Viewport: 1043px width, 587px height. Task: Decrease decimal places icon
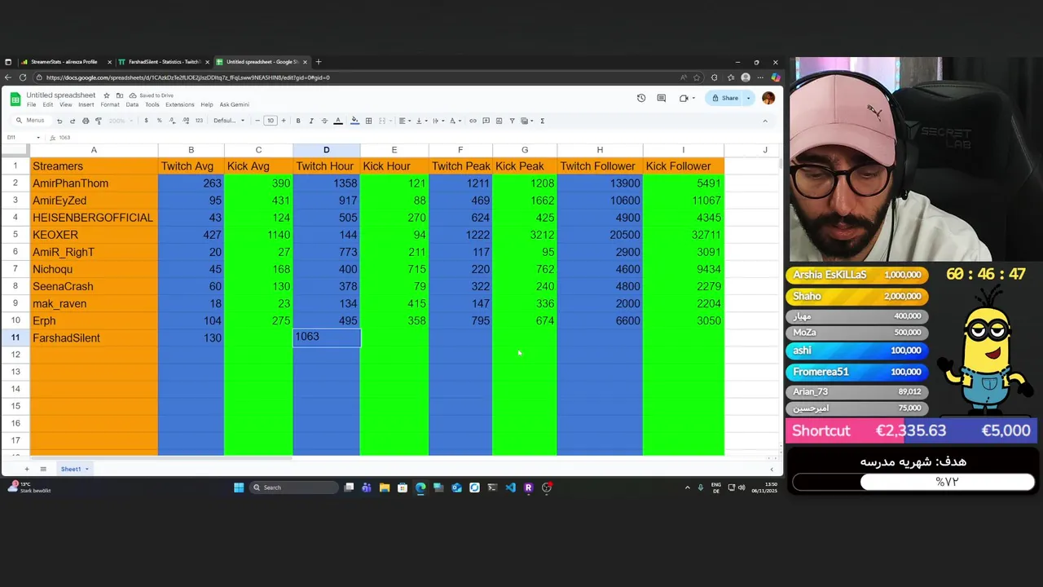(x=172, y=121)
